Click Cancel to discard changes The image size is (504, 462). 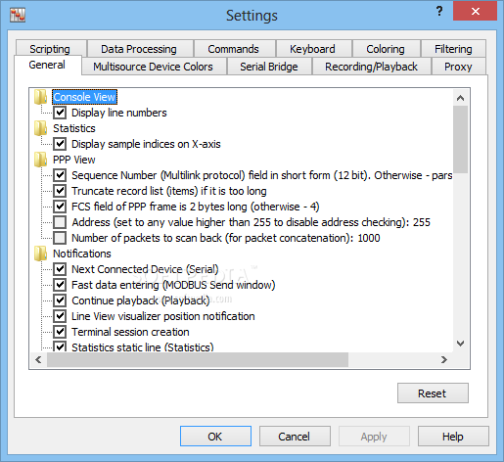(x=295, y=437)
